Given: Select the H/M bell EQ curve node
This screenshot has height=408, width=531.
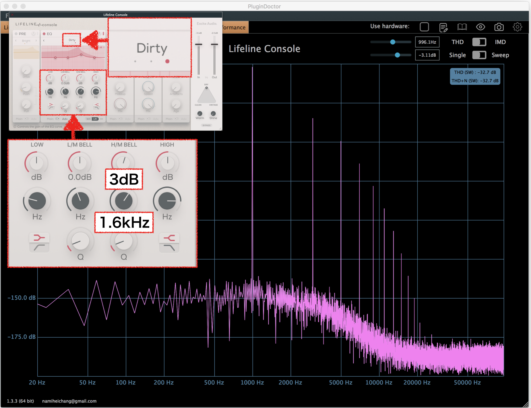Looking at the screenshot, I should point(81,55).
